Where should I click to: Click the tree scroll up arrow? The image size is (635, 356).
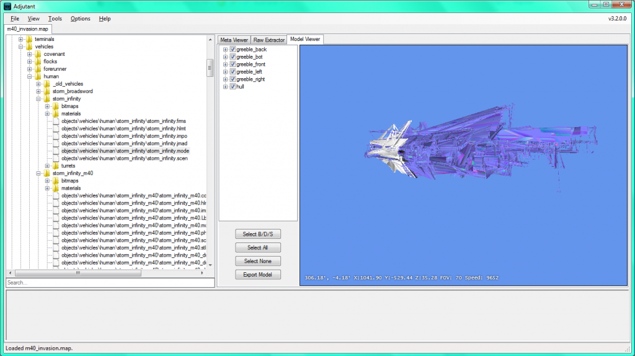click(x=210, y=39)
